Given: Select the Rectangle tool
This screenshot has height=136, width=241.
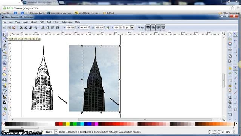Looking at the screenshot, I should pyautogui.click(x=4, y=57).
